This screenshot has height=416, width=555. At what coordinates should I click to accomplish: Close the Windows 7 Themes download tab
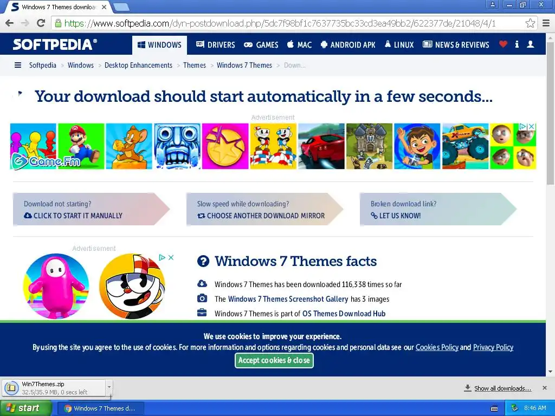tap(104, 6)
